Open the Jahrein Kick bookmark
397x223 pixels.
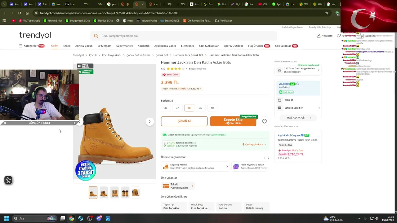[53, 21]
